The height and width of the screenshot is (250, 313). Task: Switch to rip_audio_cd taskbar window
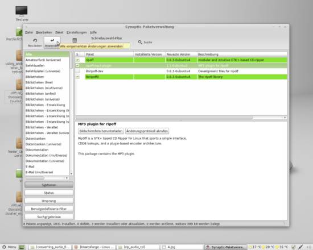click(x=138, y=247)
